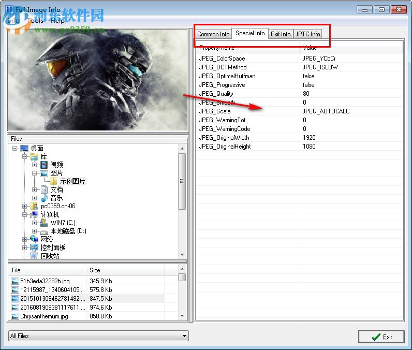Screen dimensions: 412x350
Task: Select the 示例图片 folder
Action: tap(72, 181)
